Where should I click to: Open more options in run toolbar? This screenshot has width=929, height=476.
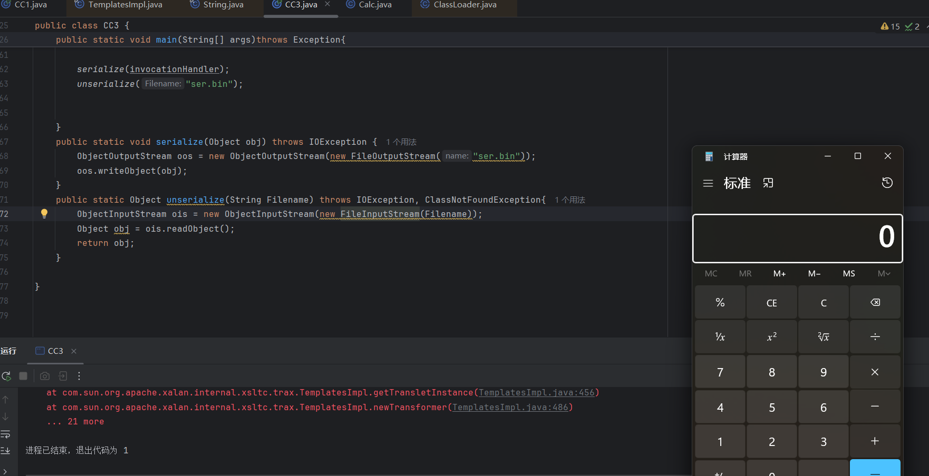[x=79, y=376]
